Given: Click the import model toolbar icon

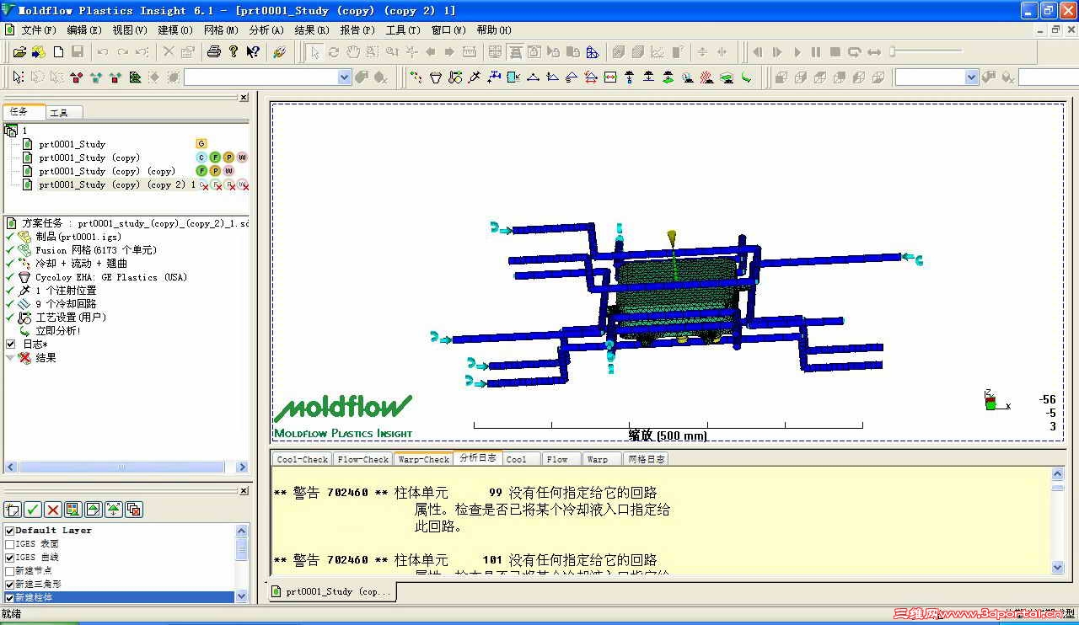Looking at the screenshot, I should point(39,51).
